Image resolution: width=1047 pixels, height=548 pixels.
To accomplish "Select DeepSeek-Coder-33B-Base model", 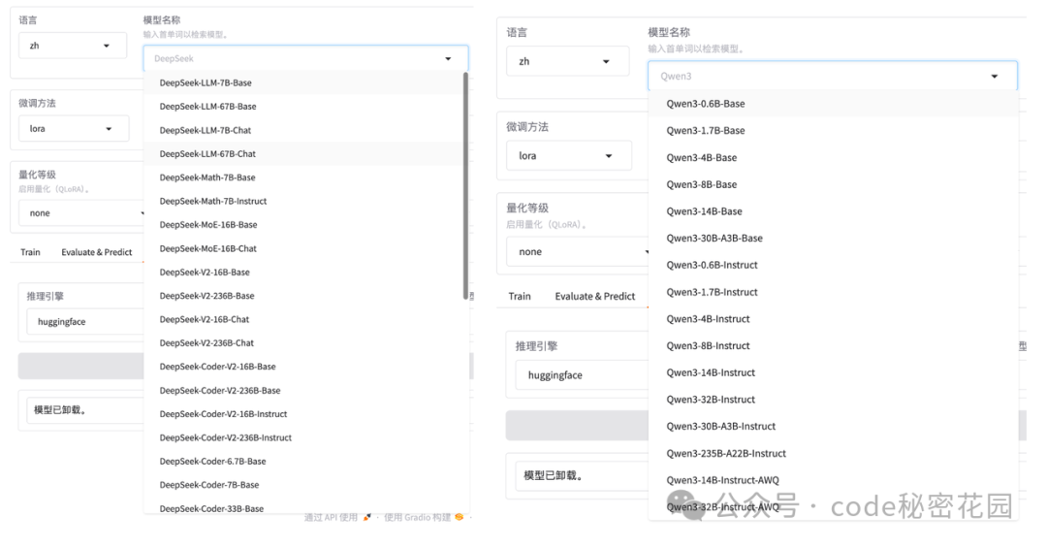I will click(303, 507).
